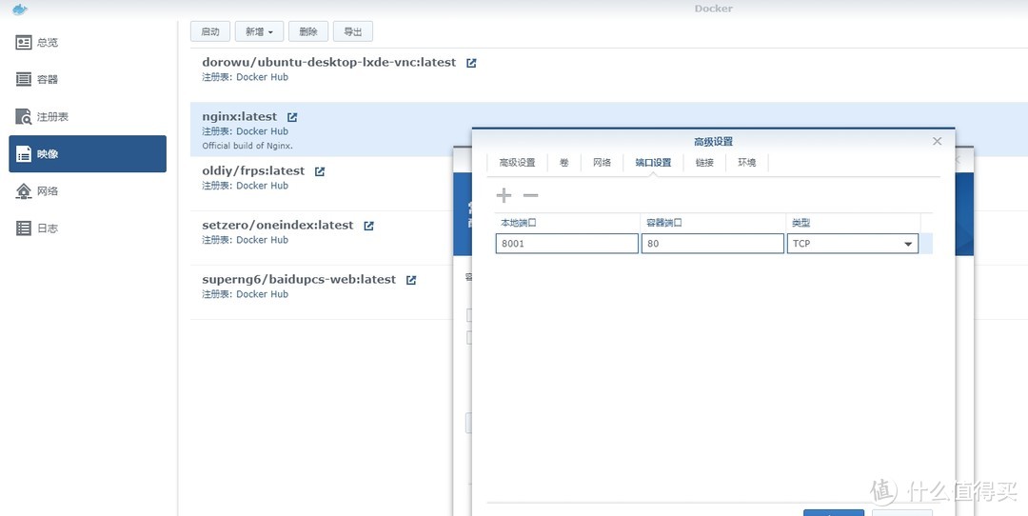Open the TCP type dropdown

click(852, 244)
